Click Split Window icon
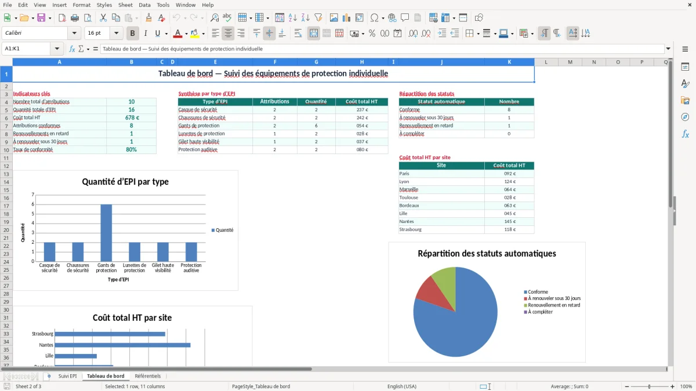The height and width of the screenshot is (391, 696). pos(463,18)
